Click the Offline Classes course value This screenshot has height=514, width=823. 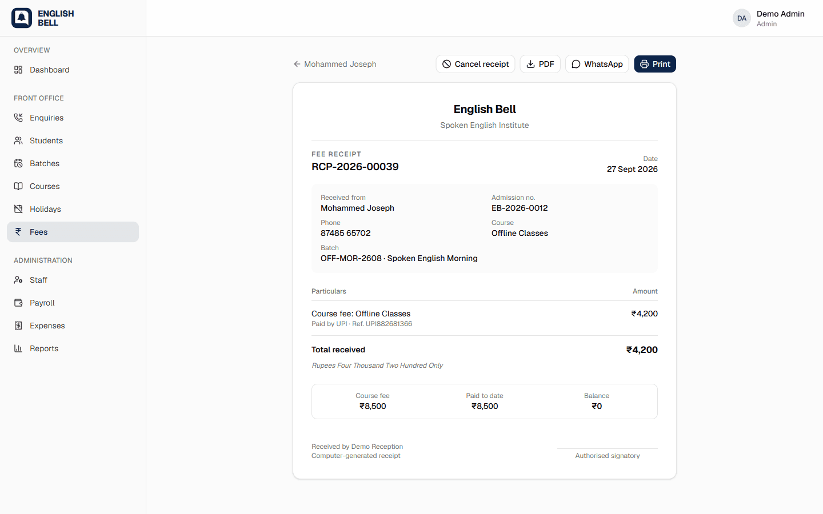click(x=520, y=233)
